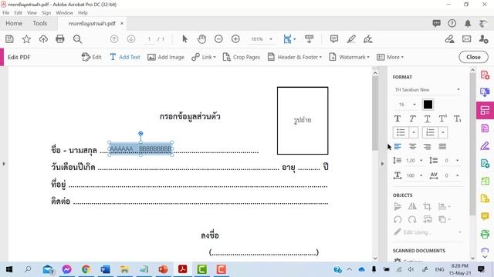
Task: Select the Highlight text pen tool
Action: coord(351,39)
